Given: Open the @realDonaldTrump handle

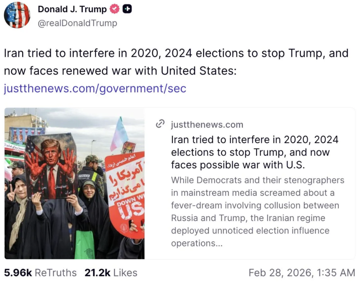Looking at the screenshot, I should (x=77, y=23).
